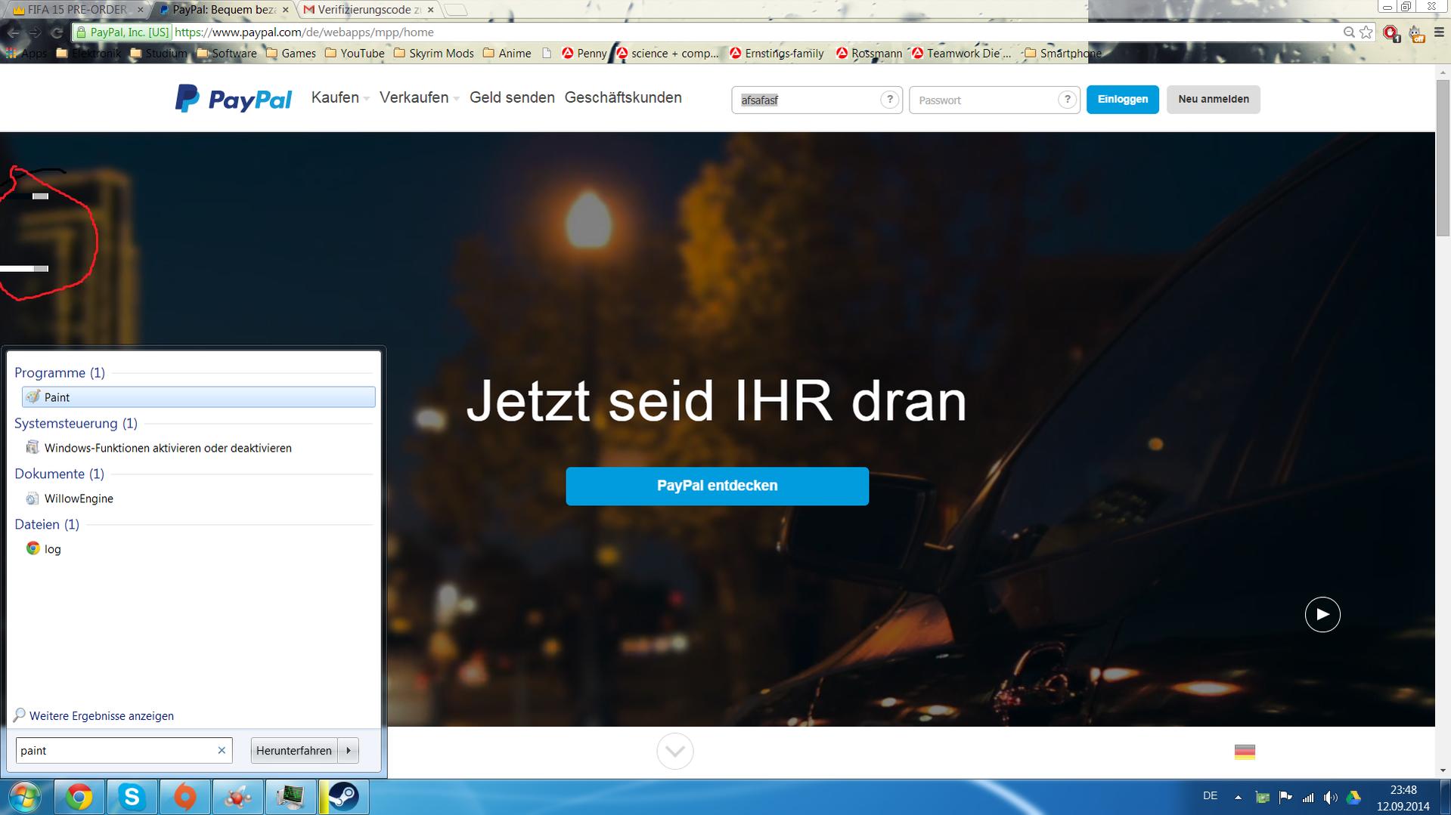Bookmark this page with the star icon

point(1366,32)
